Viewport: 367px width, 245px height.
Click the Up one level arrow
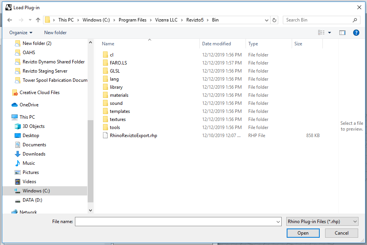38,20
